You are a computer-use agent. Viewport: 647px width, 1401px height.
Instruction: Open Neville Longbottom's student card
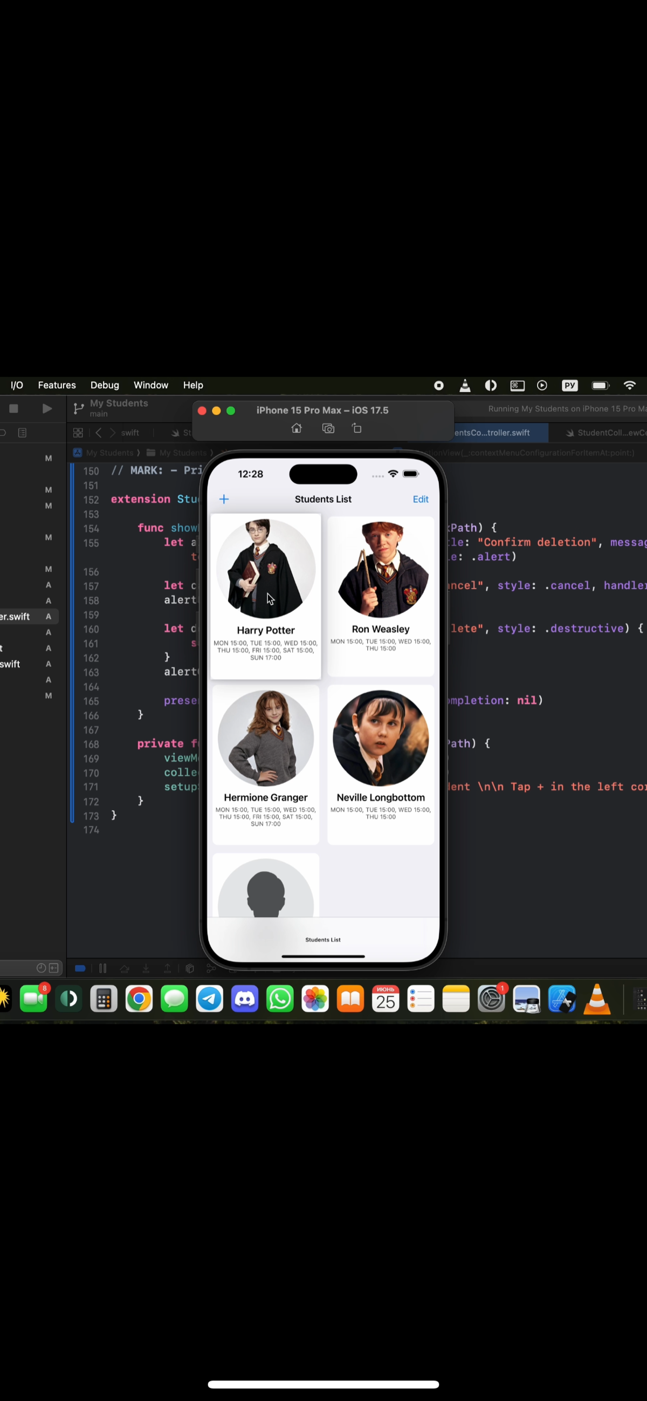tap(381, 764)
